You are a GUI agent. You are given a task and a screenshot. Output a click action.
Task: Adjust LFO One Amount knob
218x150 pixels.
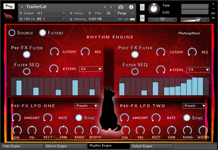tap(16, 118)
